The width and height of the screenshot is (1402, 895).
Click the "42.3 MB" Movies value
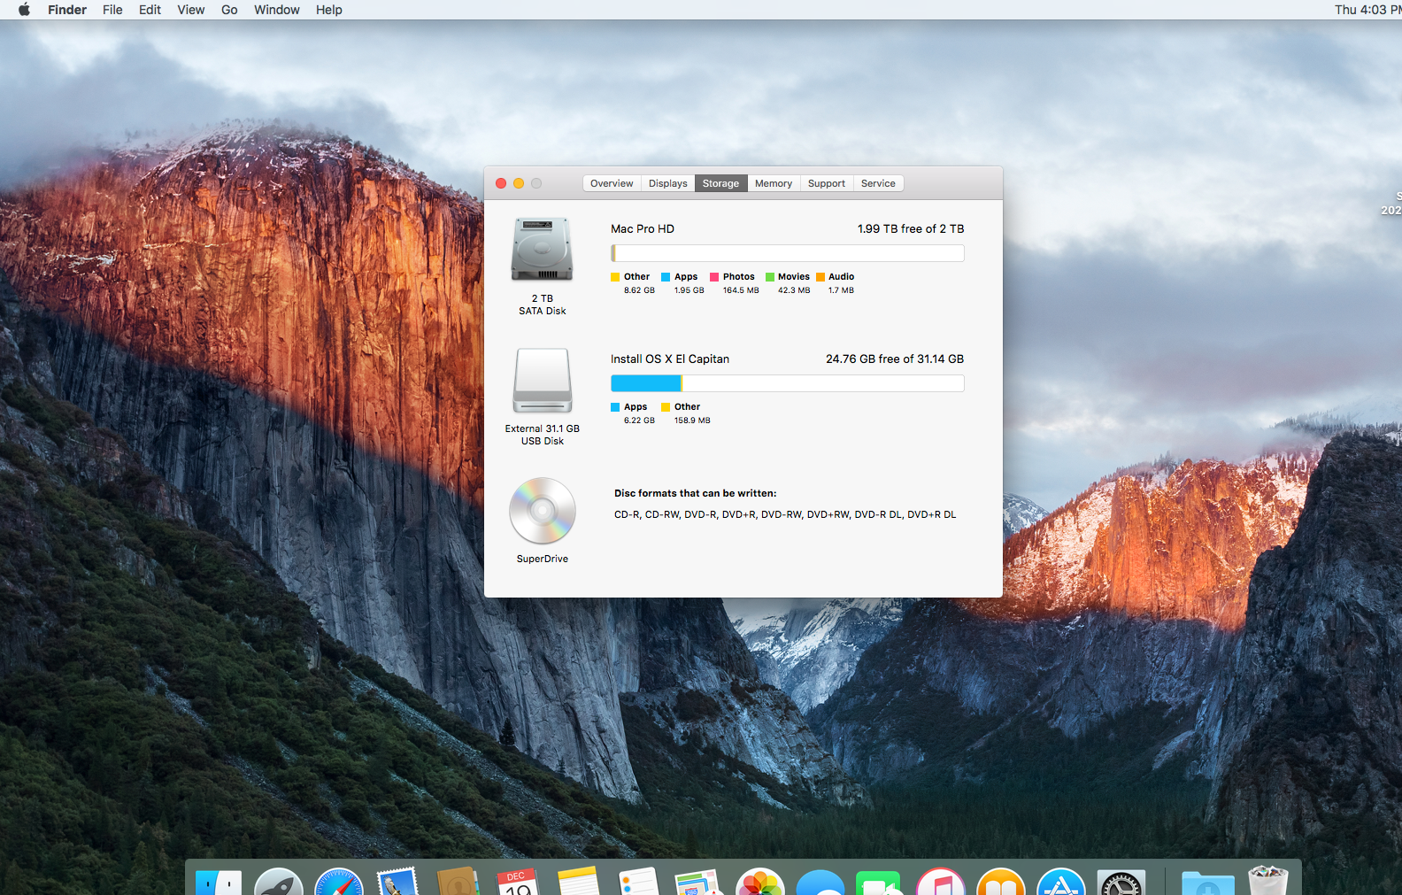tap(794, 290)
